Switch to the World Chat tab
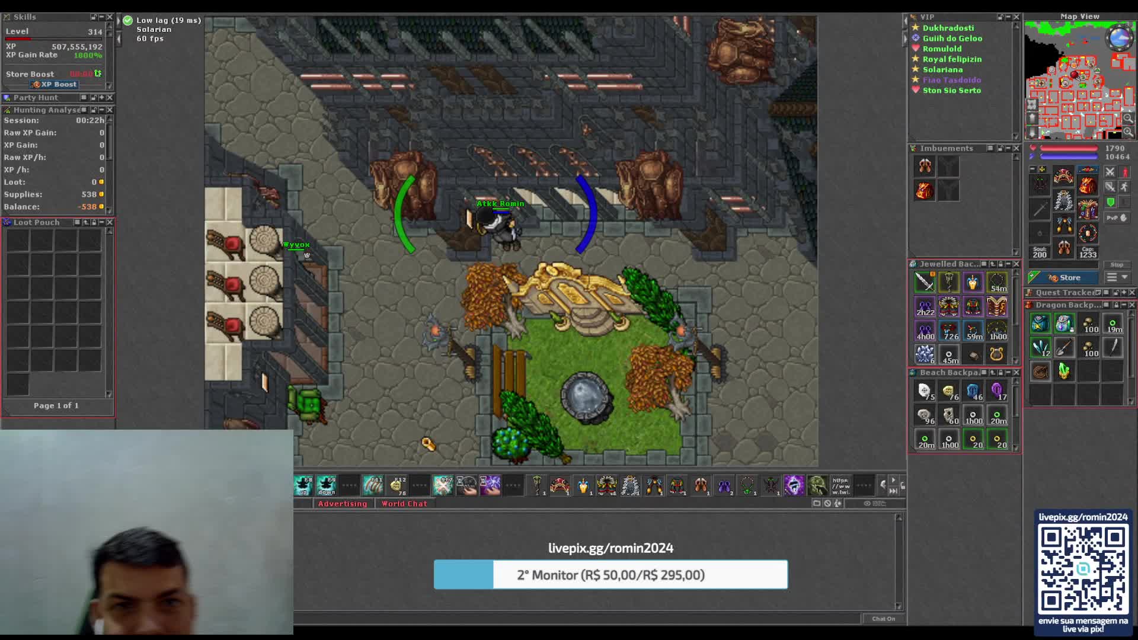The image size is (1138, 640). 404,504
